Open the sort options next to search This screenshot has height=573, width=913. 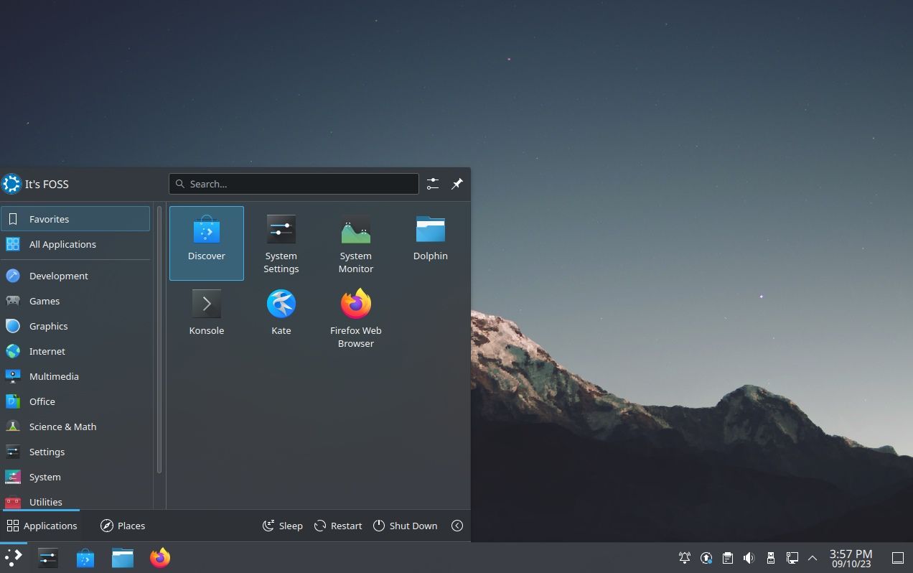click(432, 184)
